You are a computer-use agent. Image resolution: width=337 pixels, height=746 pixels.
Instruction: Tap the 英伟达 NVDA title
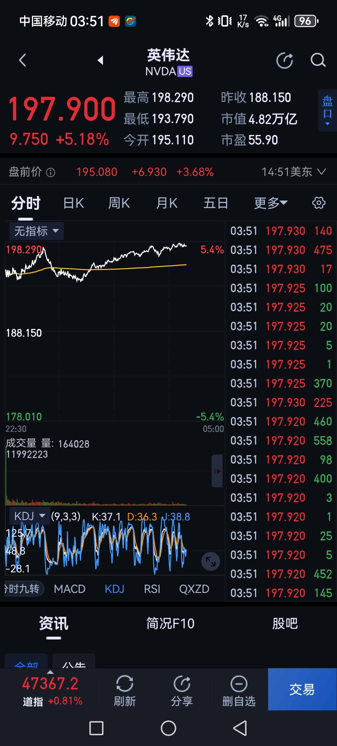tap(168, 62)
